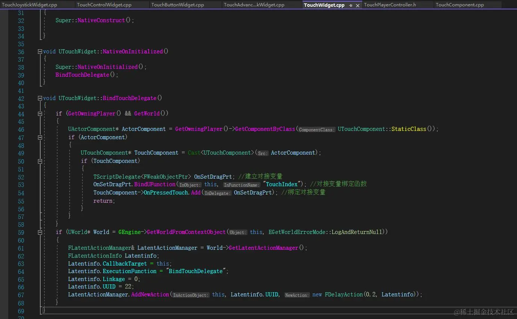
Task: Collapse the if (TouchComponent) block on line 50
Action: [40, 161]
